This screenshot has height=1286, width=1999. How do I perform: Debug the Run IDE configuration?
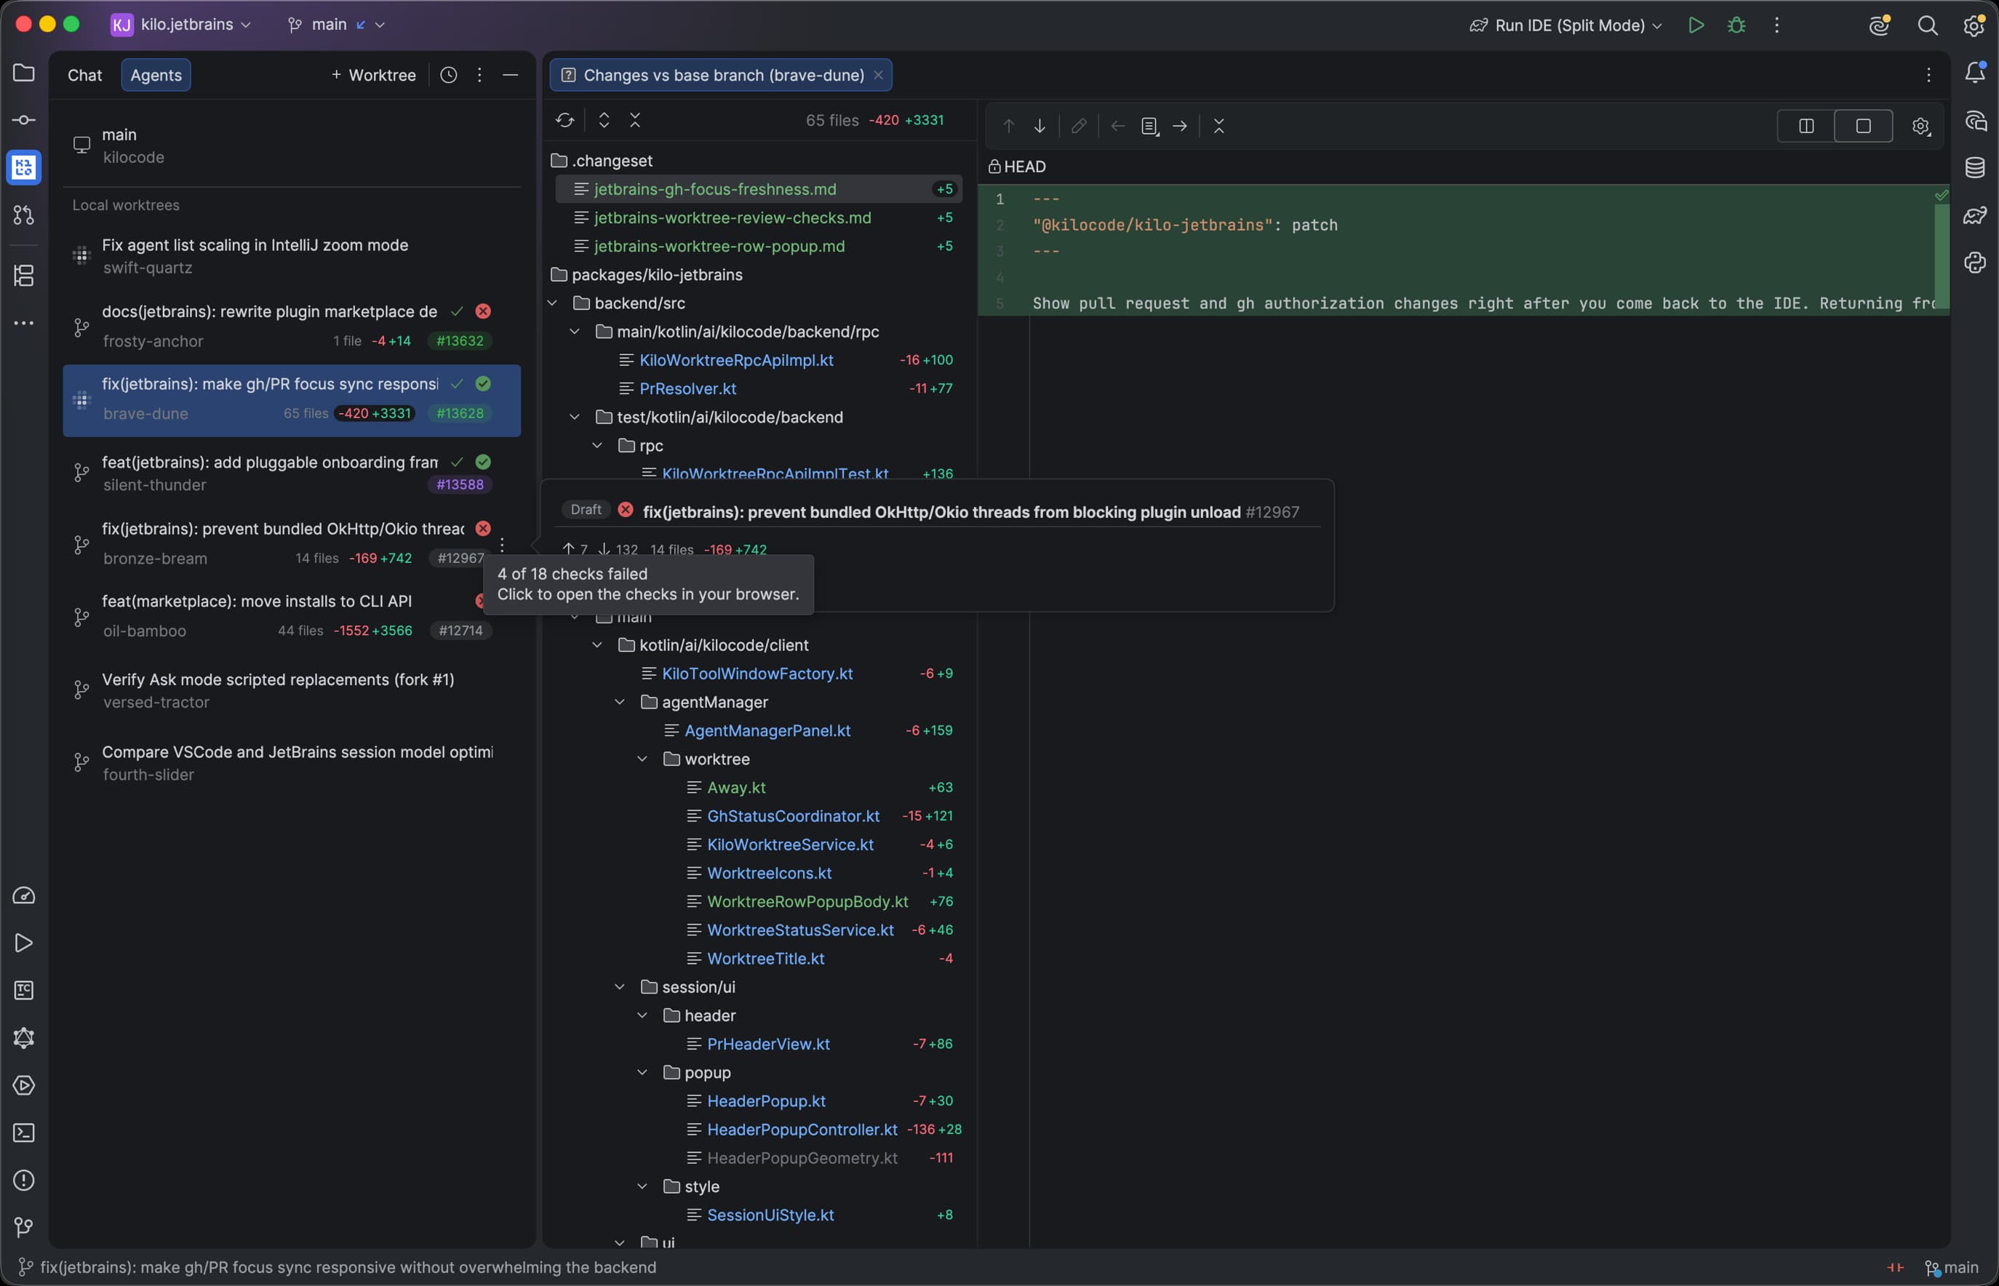click(x=1737, y=25)
